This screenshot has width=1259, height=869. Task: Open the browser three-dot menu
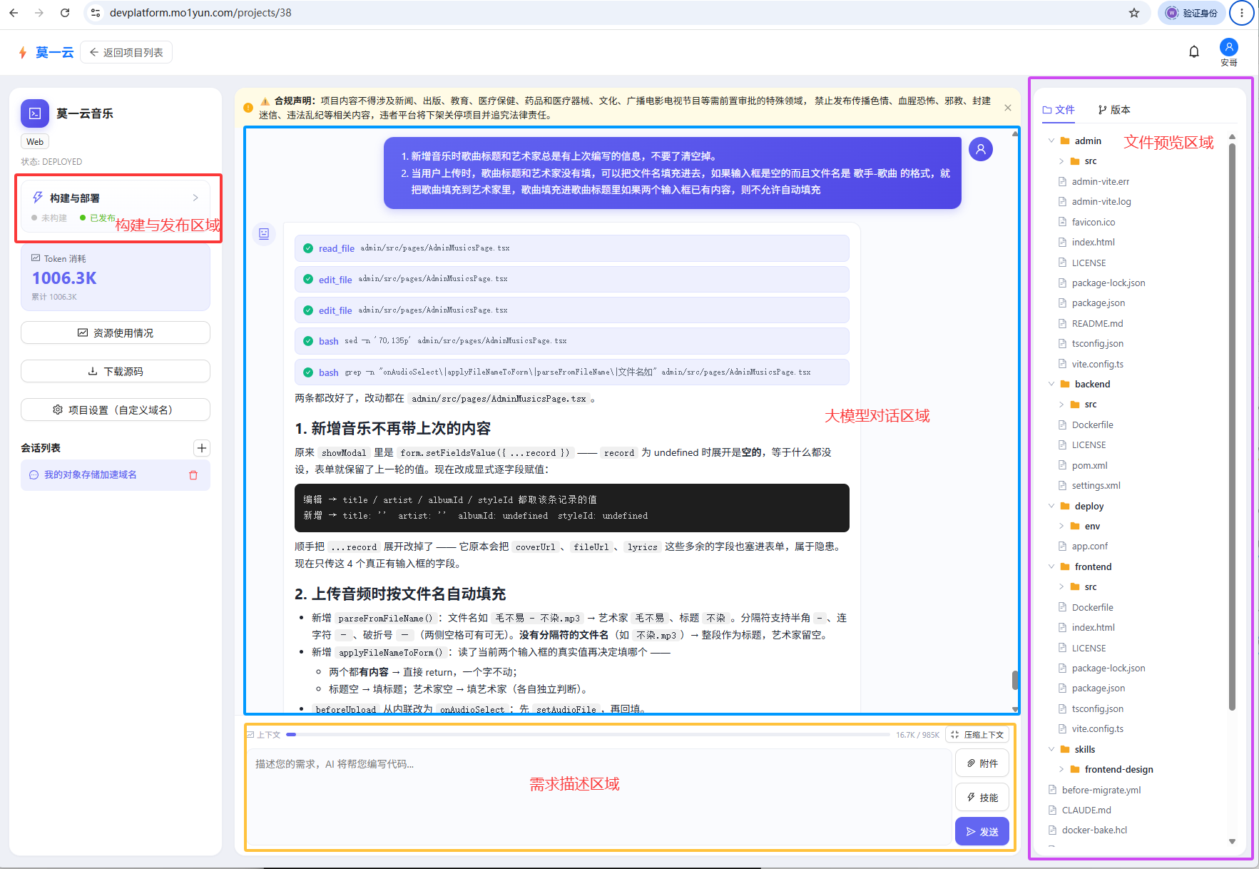[x=1242, y=13]
